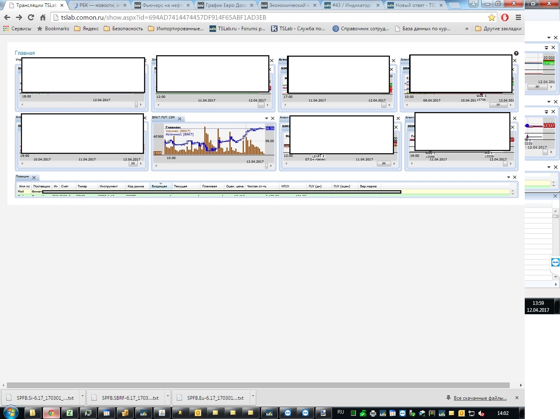Viewport: 560px width, 419px height.
Task: Switch to the #43 / Индикаторы tab
Action: point(352,5)
